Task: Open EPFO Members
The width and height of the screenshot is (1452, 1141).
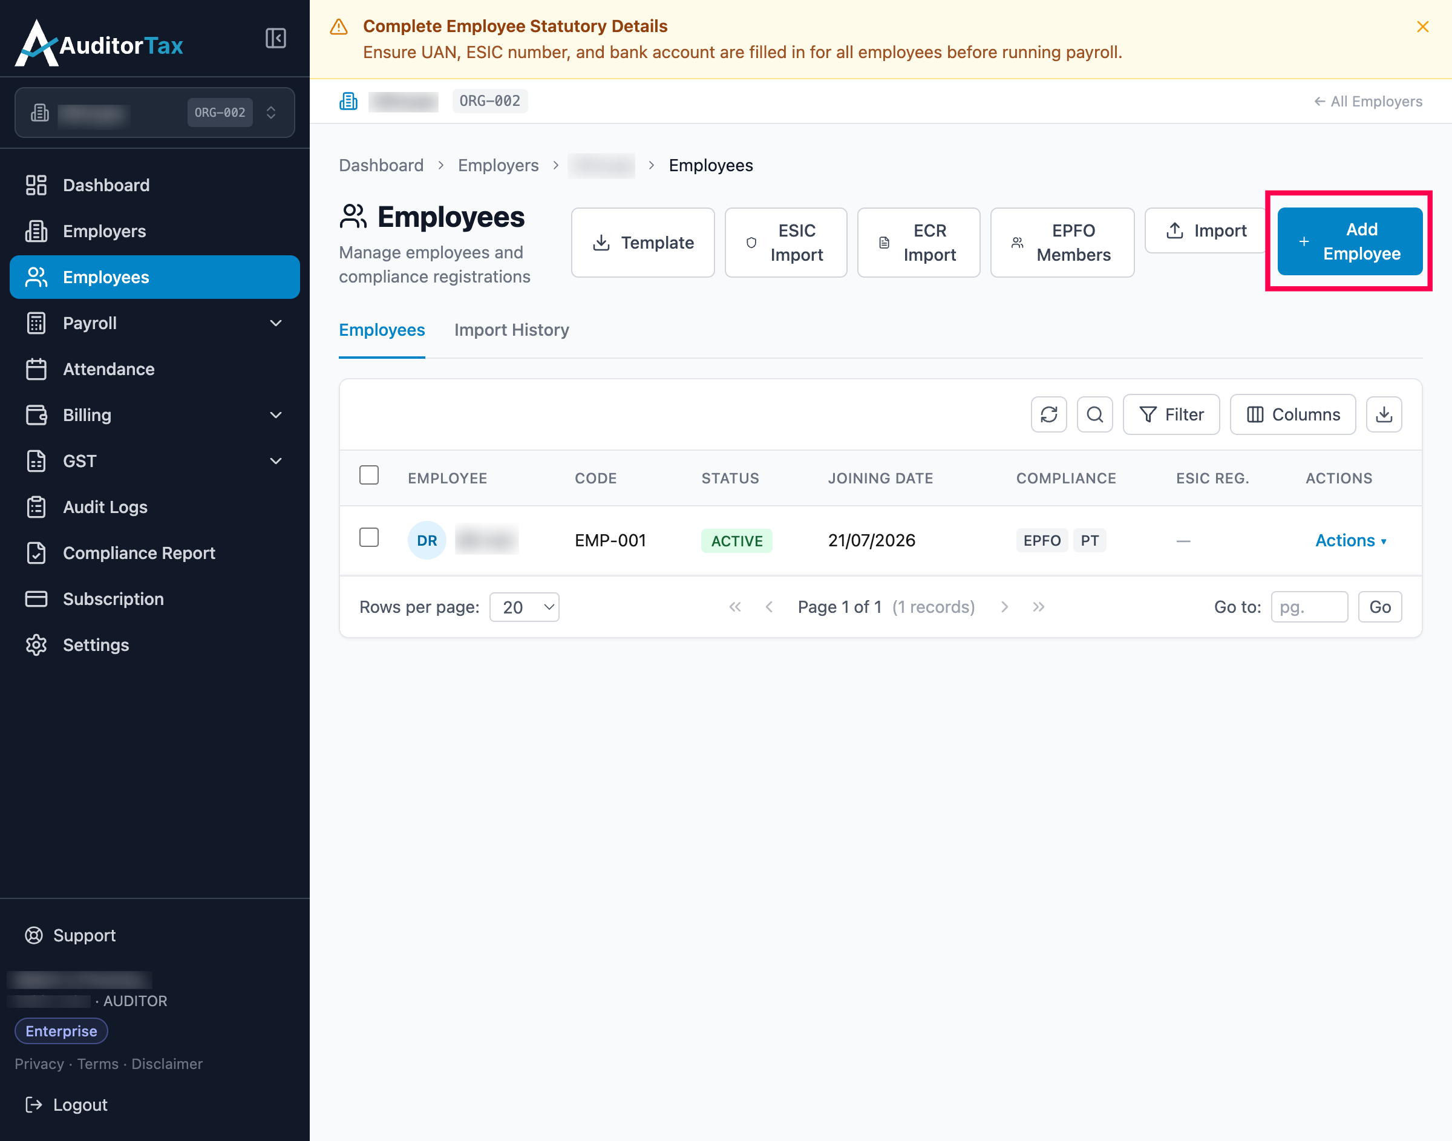Action: [x=1062, y=243]
